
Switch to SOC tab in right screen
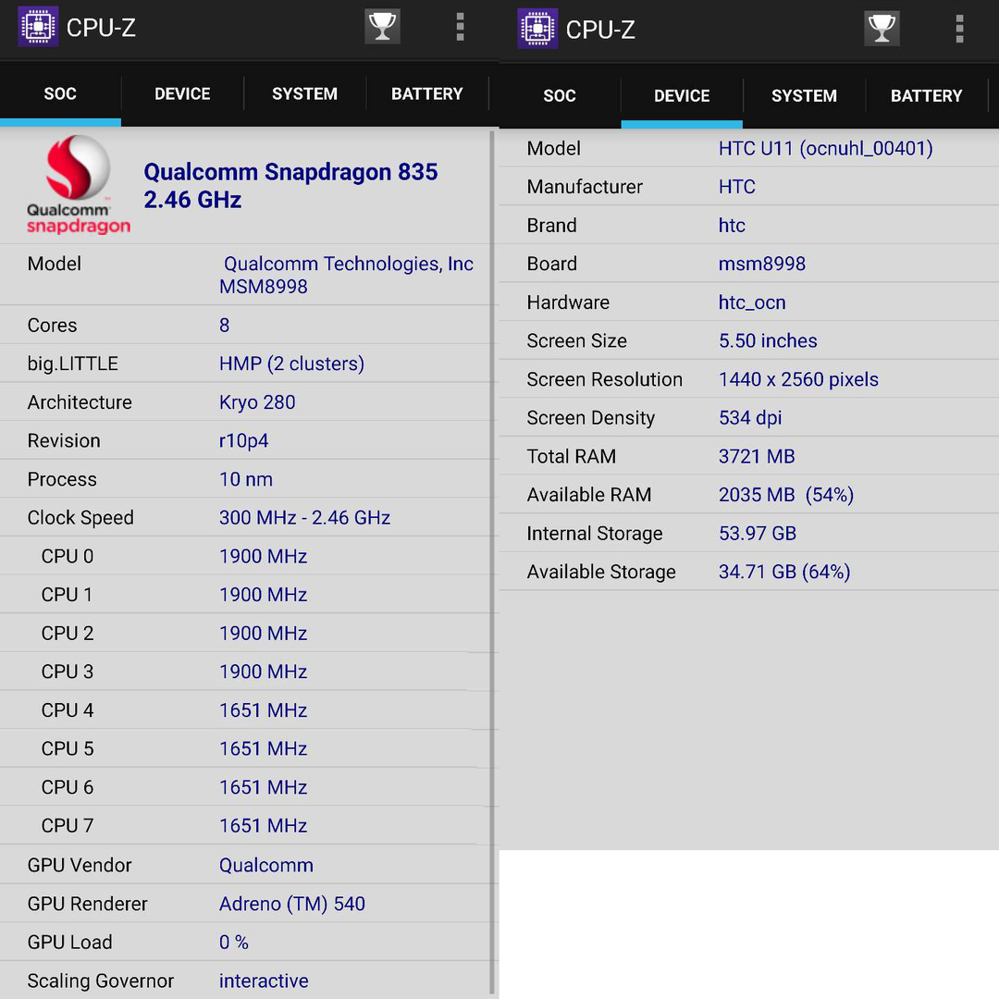(560, 95)
